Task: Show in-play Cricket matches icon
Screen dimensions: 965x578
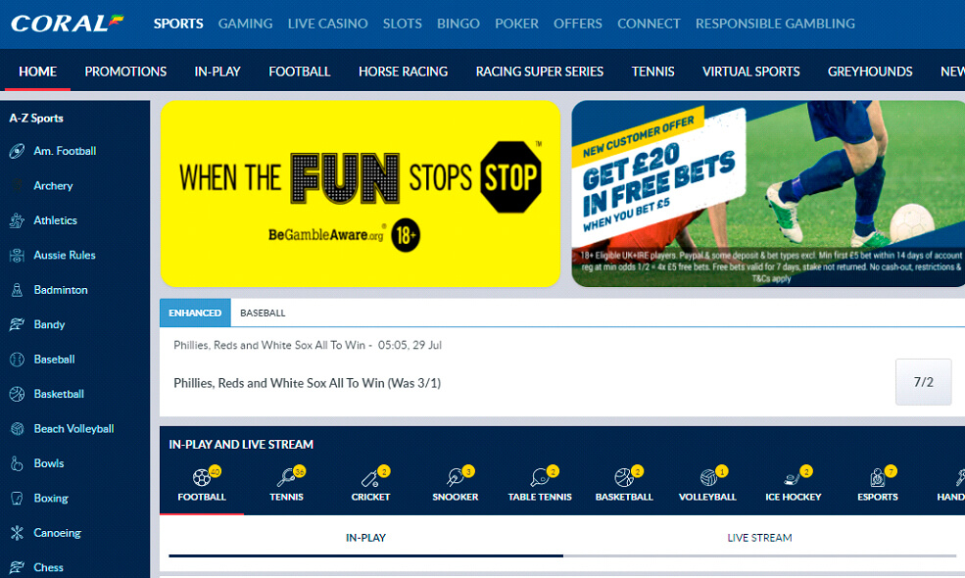Action: (370, 477)
